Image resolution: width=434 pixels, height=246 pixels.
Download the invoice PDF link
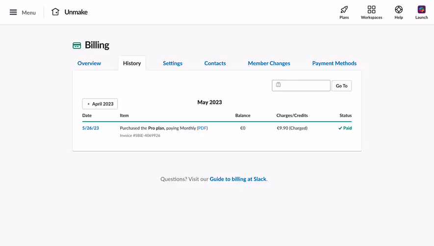click(203, 128)
